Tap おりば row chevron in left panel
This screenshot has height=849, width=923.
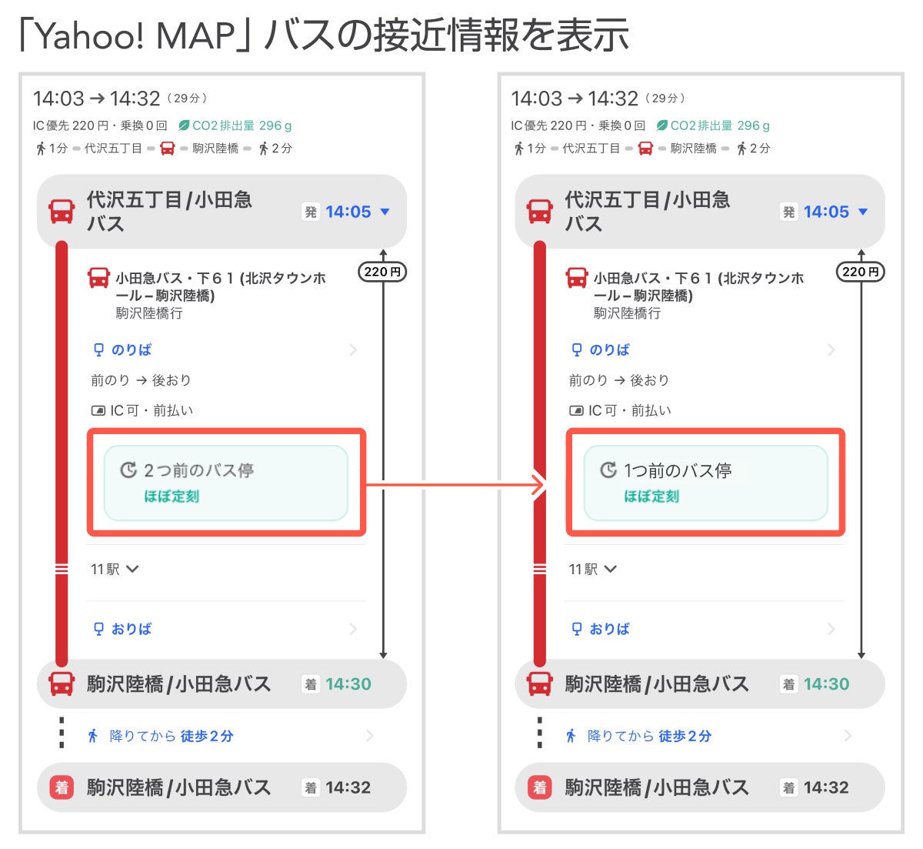point(353,629)
